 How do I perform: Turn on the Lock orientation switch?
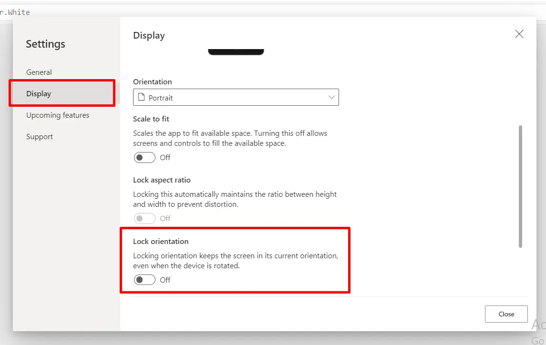coord(144,280)
